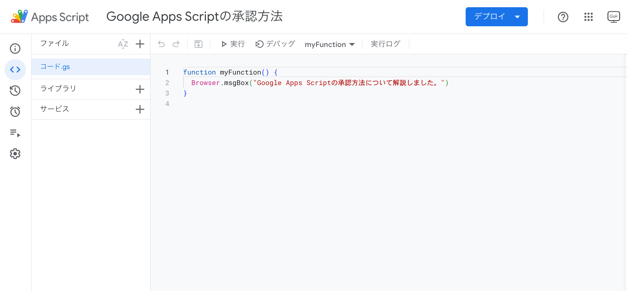Add a library with plus icon
627x291 pixels.
point(140,89)
